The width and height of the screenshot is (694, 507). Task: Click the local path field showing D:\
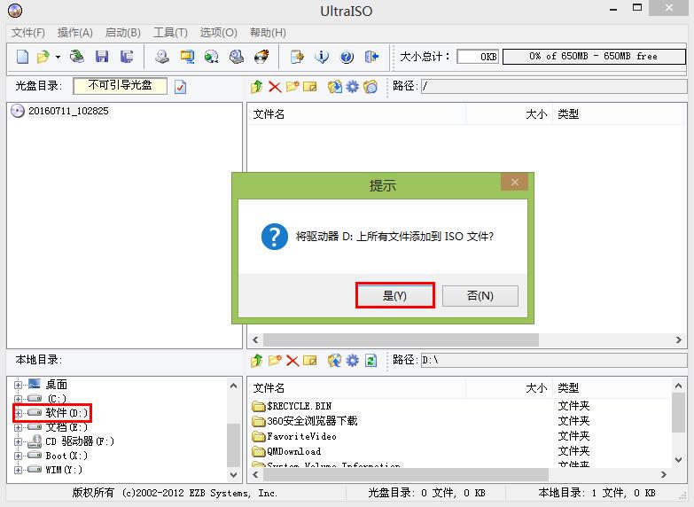(x=553, y=360)
